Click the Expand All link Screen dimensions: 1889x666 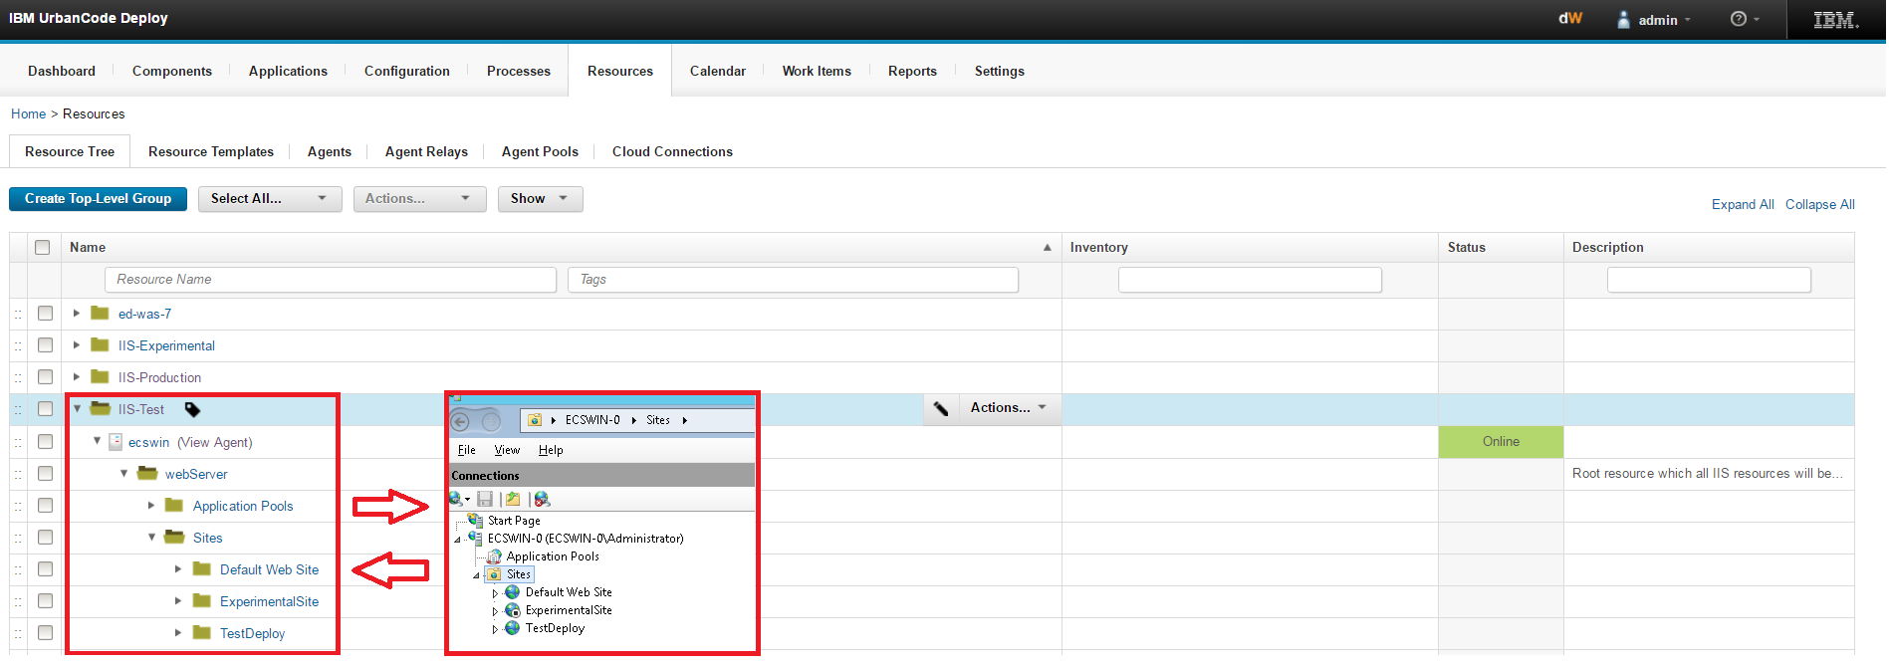pyautogui.click(x=1742, y=204)
